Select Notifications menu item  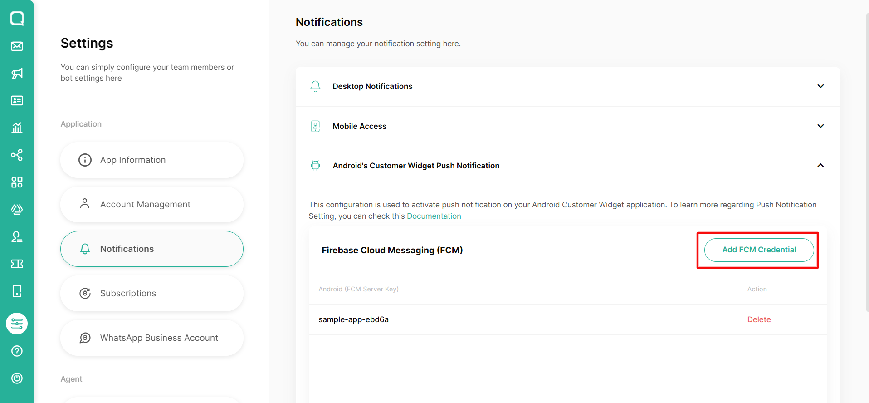[x=152, y=249]
